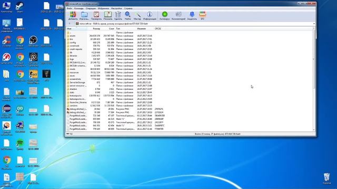Sort by the Изменён column header

[145, 28]
